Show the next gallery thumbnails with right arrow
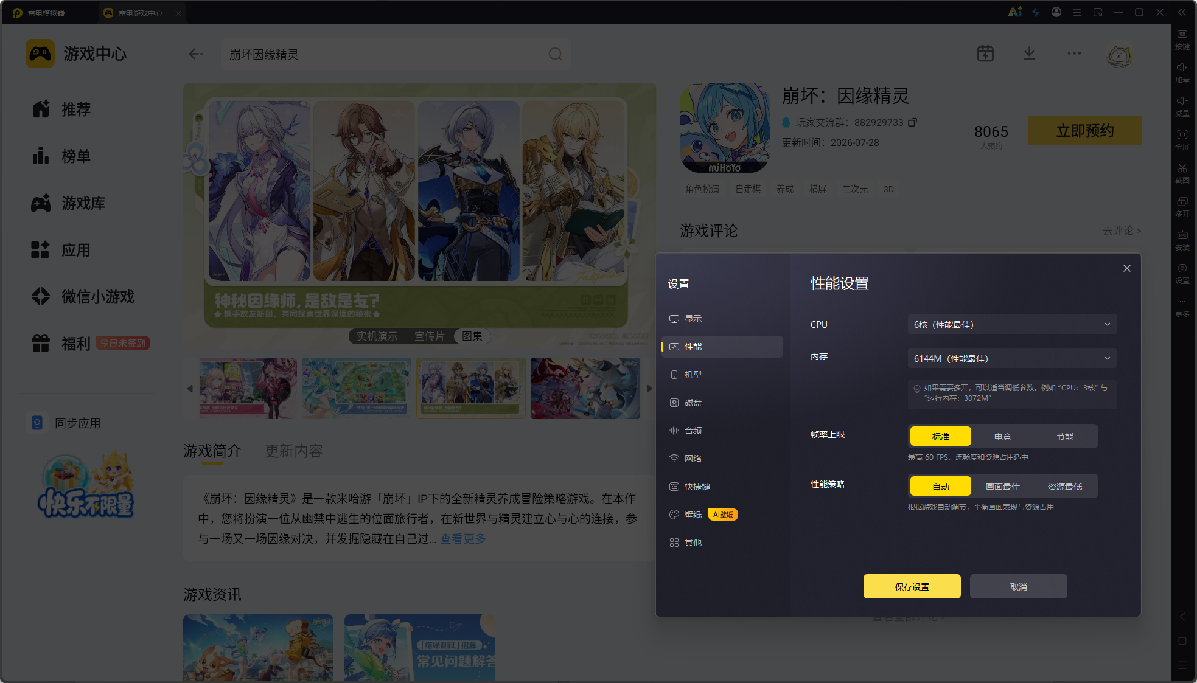The height and width of the screenshot is (683, 1197). (649, 388)
